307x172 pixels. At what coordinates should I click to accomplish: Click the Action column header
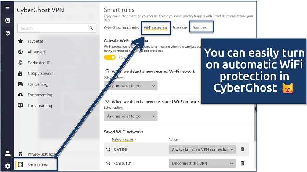coord(173,140)
